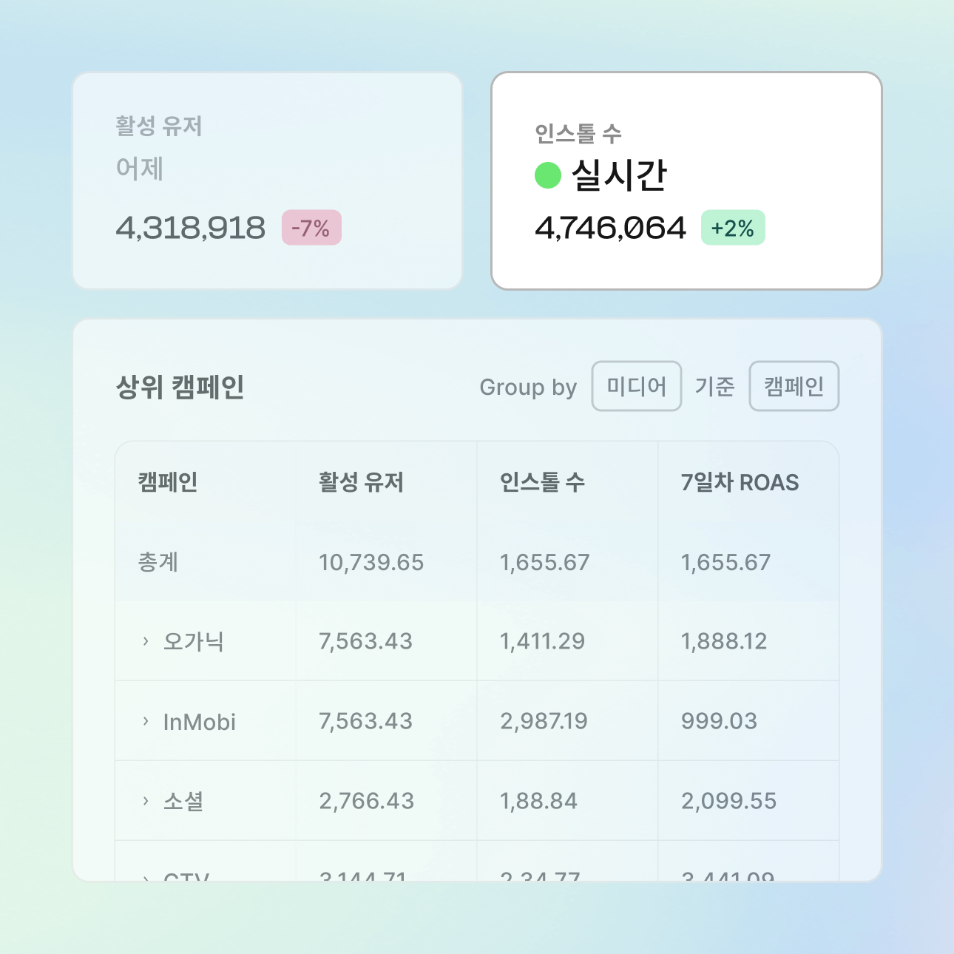The width and height of the screenshot is (954, 954).
Task: Sort by 7일차 ROAS column header
Action: pyautogui.click(x=740, y=482)
